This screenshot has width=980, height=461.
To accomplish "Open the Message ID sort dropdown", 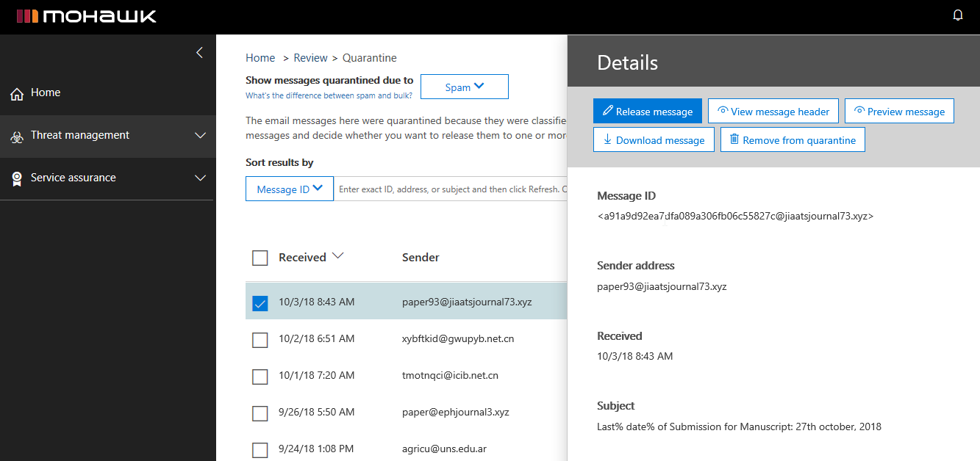I will click(x=290, y=189).
